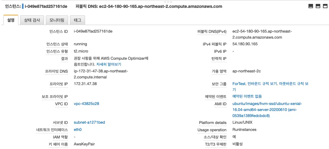Click the 보조 프라이빗 IP field label
The width and height of the screenshot is (329, 149).
[55, 97]
